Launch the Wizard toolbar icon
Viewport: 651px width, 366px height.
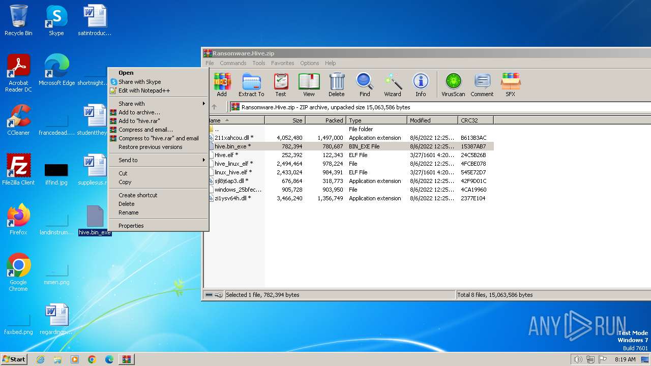tap(393, 84)
